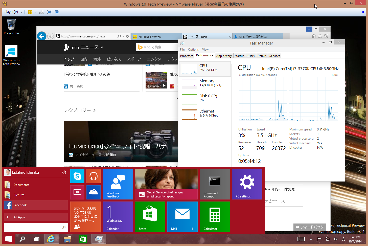This screenshot has width=368, height=246.
Task: Expand the msn ニュース category dropdown
Action: coord(101,47)
